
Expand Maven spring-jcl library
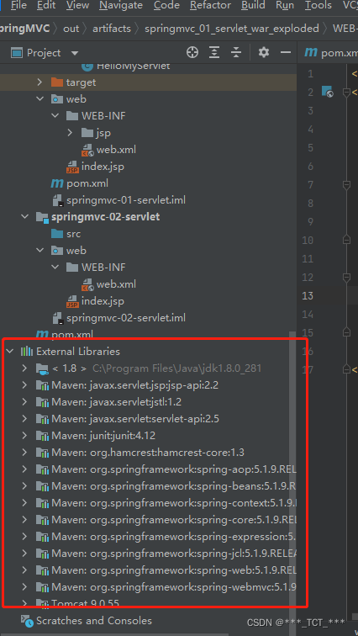pyautogui.click(x=25, y=554)
